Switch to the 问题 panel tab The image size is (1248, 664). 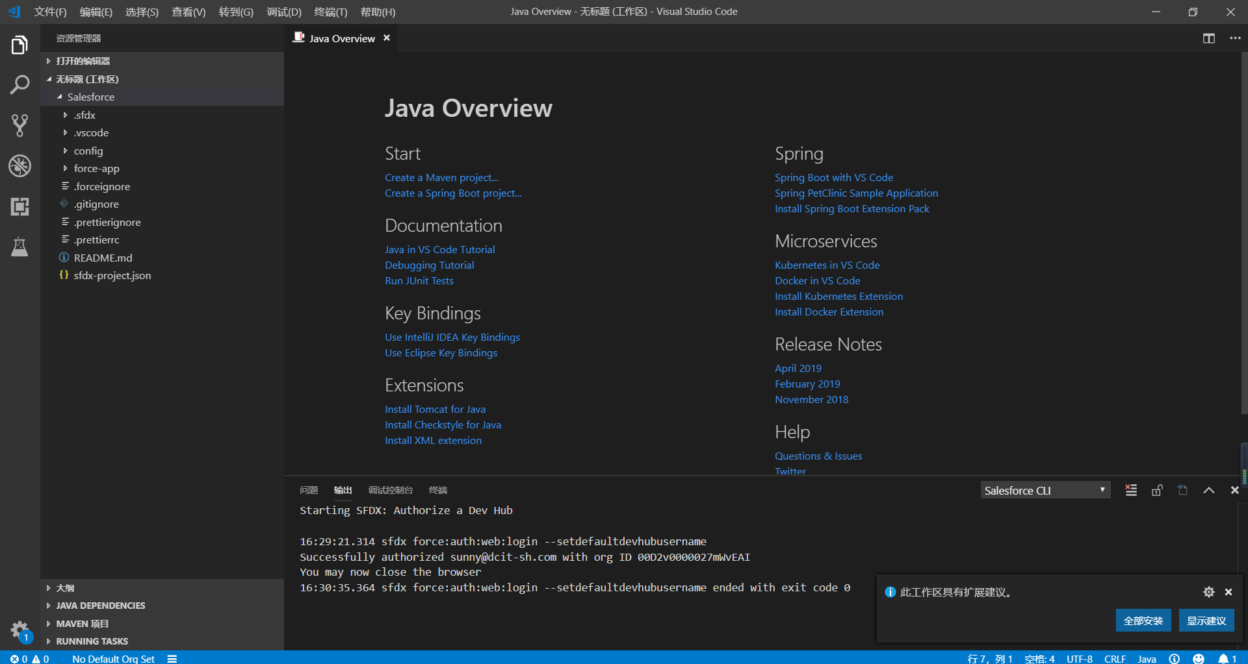309,490
